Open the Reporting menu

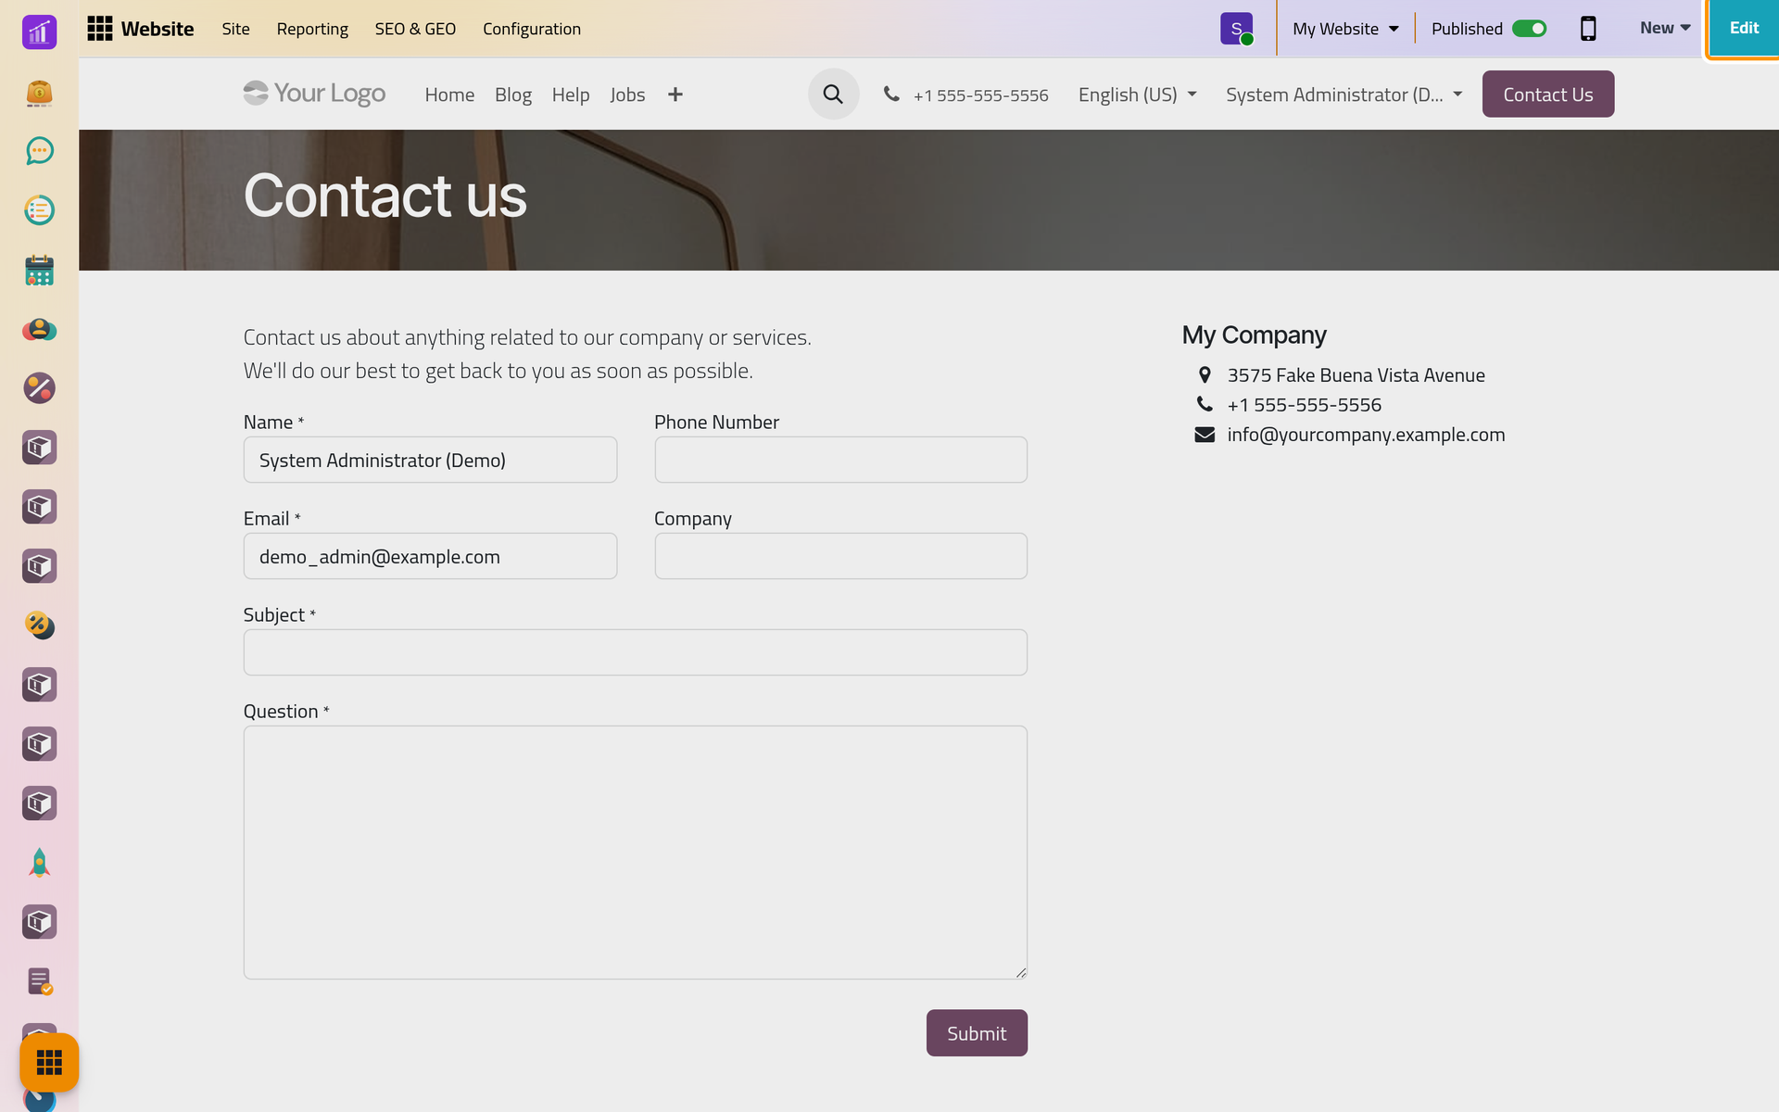(312, 29)
